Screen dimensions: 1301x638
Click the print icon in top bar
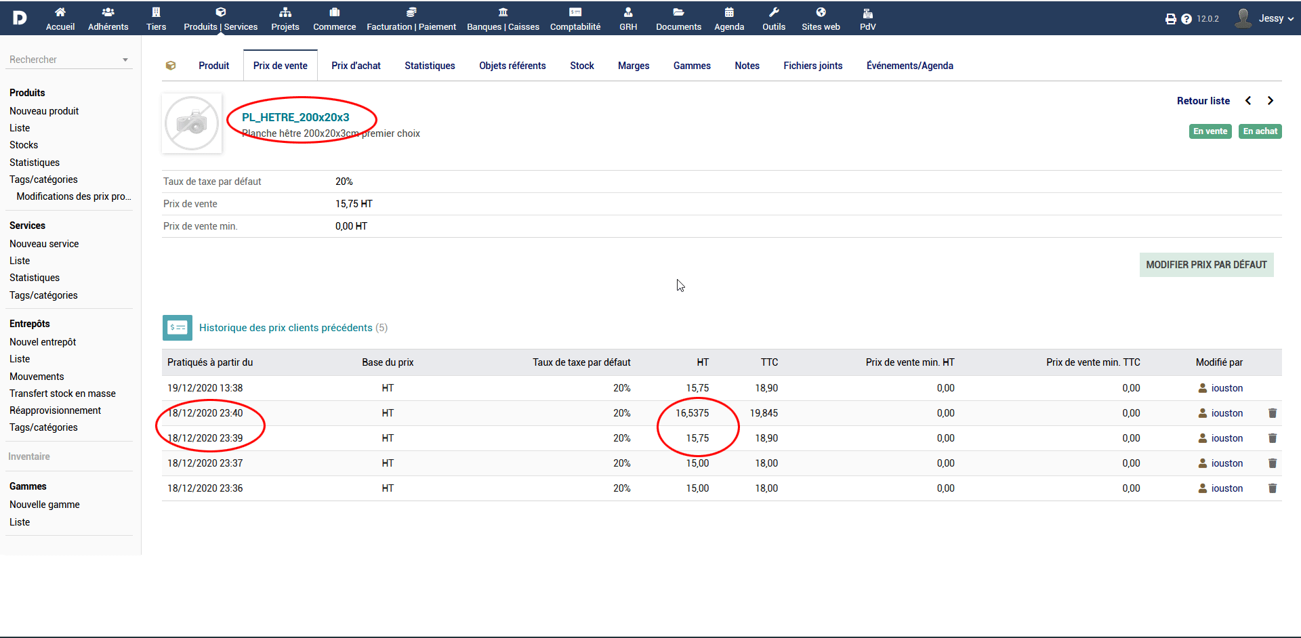coord(1170,19)
